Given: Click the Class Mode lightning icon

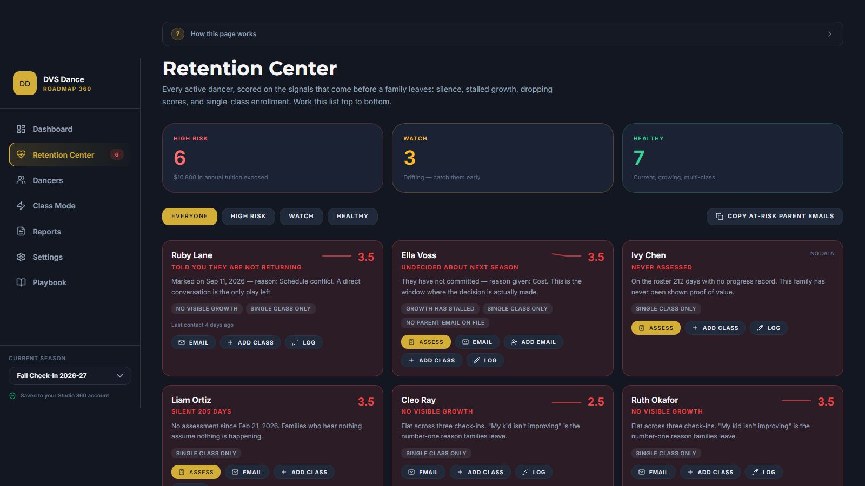Looking at the screenshot, I should (x=21, y=206).
